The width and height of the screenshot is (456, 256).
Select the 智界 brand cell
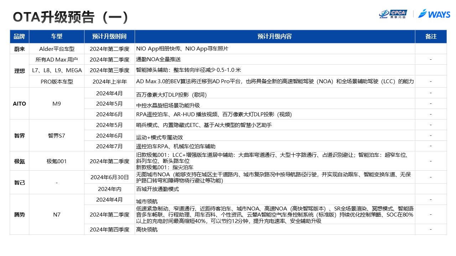[19, 135]
